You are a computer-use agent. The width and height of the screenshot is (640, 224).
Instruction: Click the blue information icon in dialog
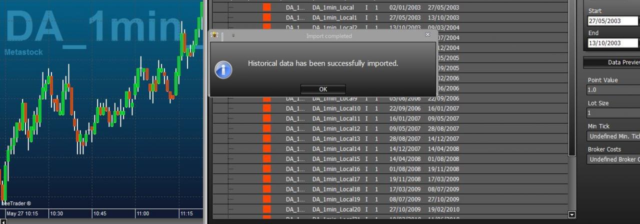[223, 69]
